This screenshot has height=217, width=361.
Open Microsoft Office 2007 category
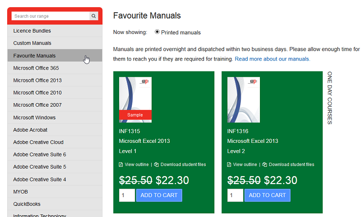55,105
